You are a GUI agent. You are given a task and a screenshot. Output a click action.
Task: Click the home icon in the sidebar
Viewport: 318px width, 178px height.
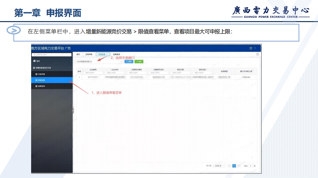tap(34, 61)
